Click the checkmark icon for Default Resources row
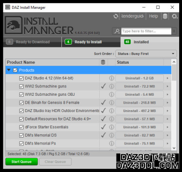 point(104,119)
